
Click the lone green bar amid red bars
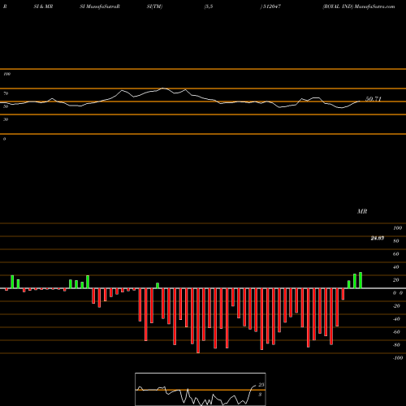158,286
